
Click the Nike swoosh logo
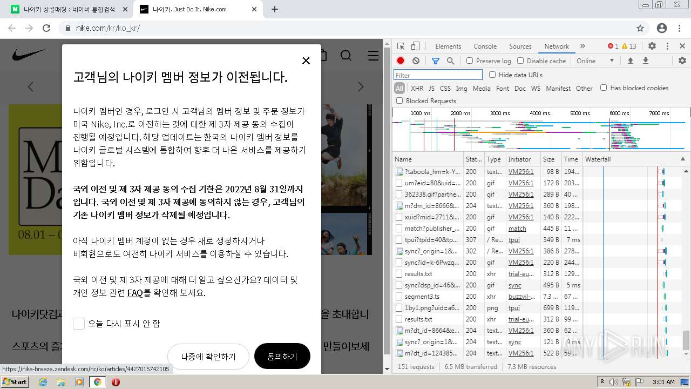tap(29, 55)
